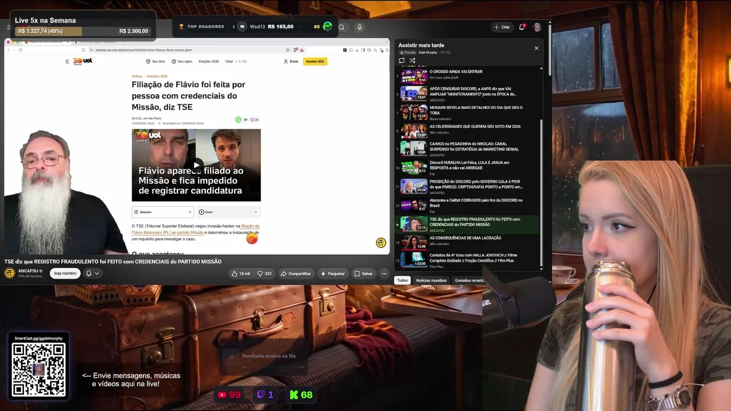Open 'Seu signo' in UOL header
Image resolution: width=731 pixels, height=411 pixels.
182,61
